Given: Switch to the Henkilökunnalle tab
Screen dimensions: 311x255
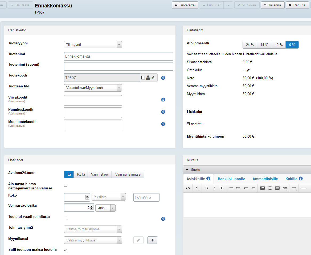Looking at the screenshot, I should pos(231,179).
